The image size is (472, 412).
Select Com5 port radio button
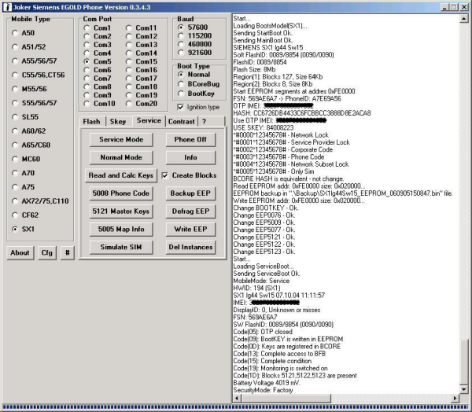[x=87, y=61]
